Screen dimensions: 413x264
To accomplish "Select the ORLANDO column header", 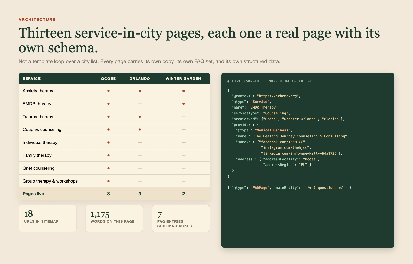I will click(x=140, y=79).
